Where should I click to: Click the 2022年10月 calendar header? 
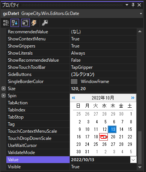[103, 98]
